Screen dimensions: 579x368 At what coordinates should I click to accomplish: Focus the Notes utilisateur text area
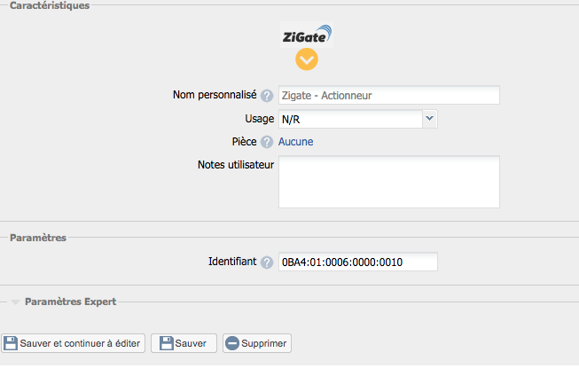[x=389, y=182]
